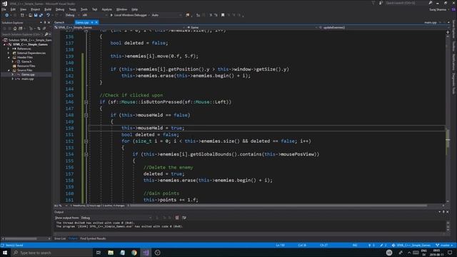Open the Auto debug type dropdown
457x257 pixels.
click(166, 15)
